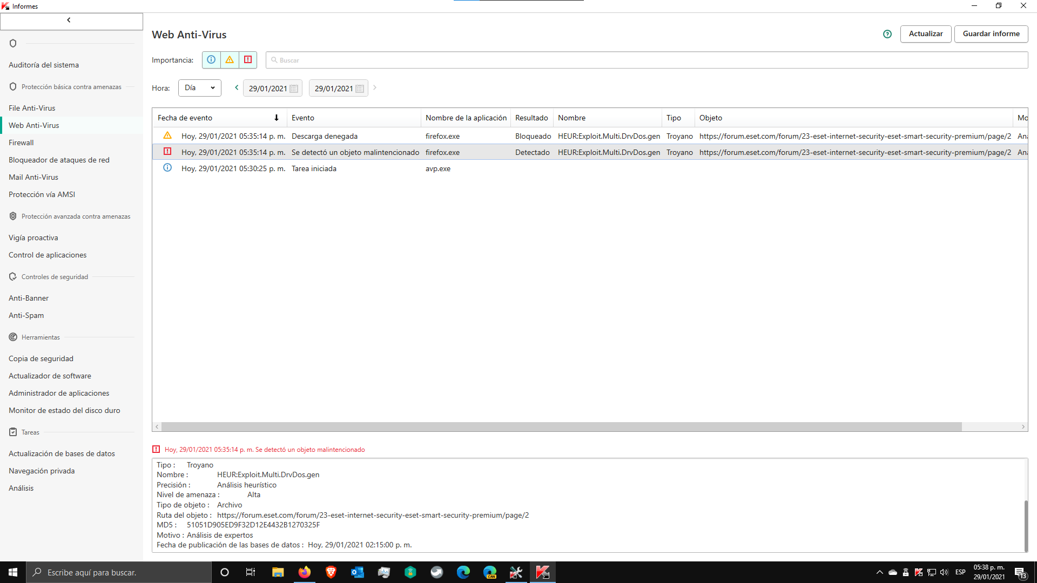The height and width of the screenshot is (583, 1037).
Task: Collapse the sidebar with the back chevron
Action: (x=71, y=21)
